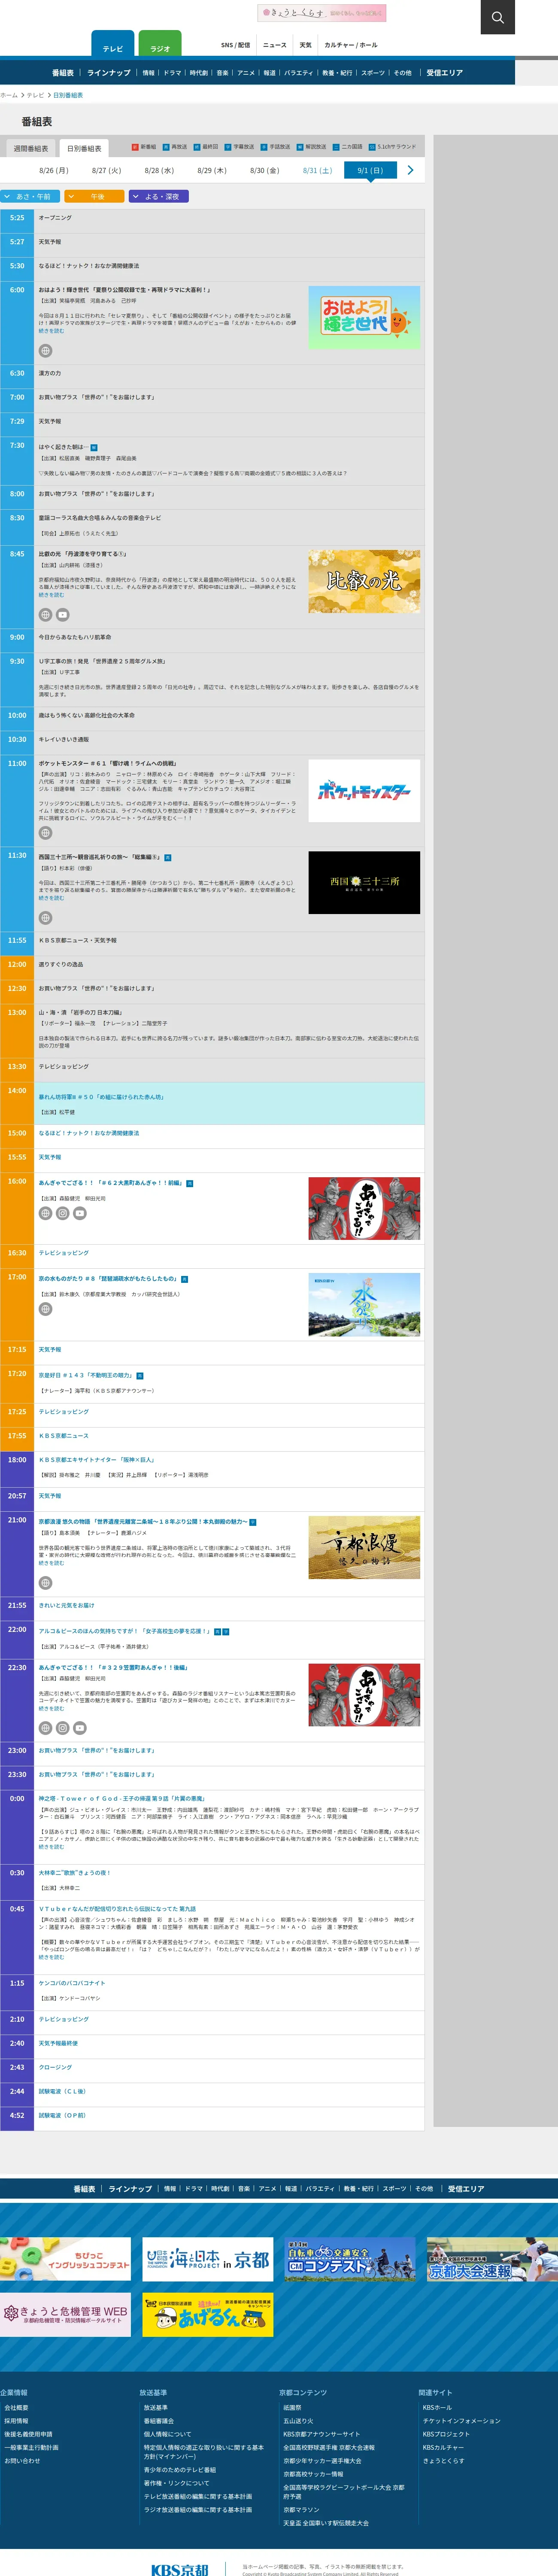The height and width of the screenshot is (2576, 558).
Task: Expand 続きを読む for 西国三十三所 at 11:30
Action: point(51,898)
